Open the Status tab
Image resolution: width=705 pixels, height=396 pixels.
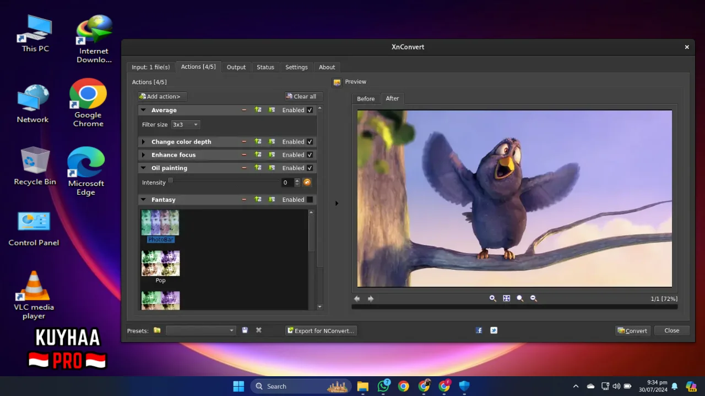[265, 67]
